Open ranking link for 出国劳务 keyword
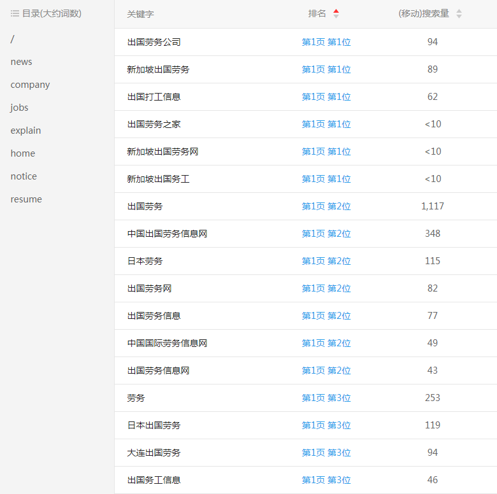 click(x=326, y=206)
